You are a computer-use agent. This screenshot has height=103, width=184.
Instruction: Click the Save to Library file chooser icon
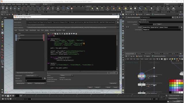pyautogui.click(x=118, y=22)
